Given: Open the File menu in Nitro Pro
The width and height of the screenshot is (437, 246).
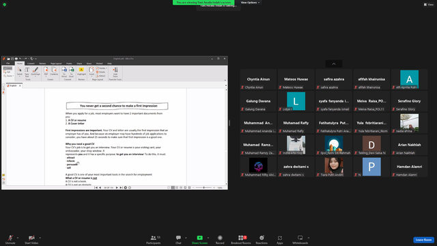Looking at the screenshot, I should 8,64.
